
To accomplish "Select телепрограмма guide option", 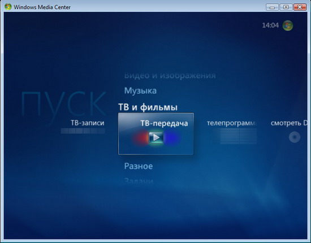I will click(x=232, y=123).
